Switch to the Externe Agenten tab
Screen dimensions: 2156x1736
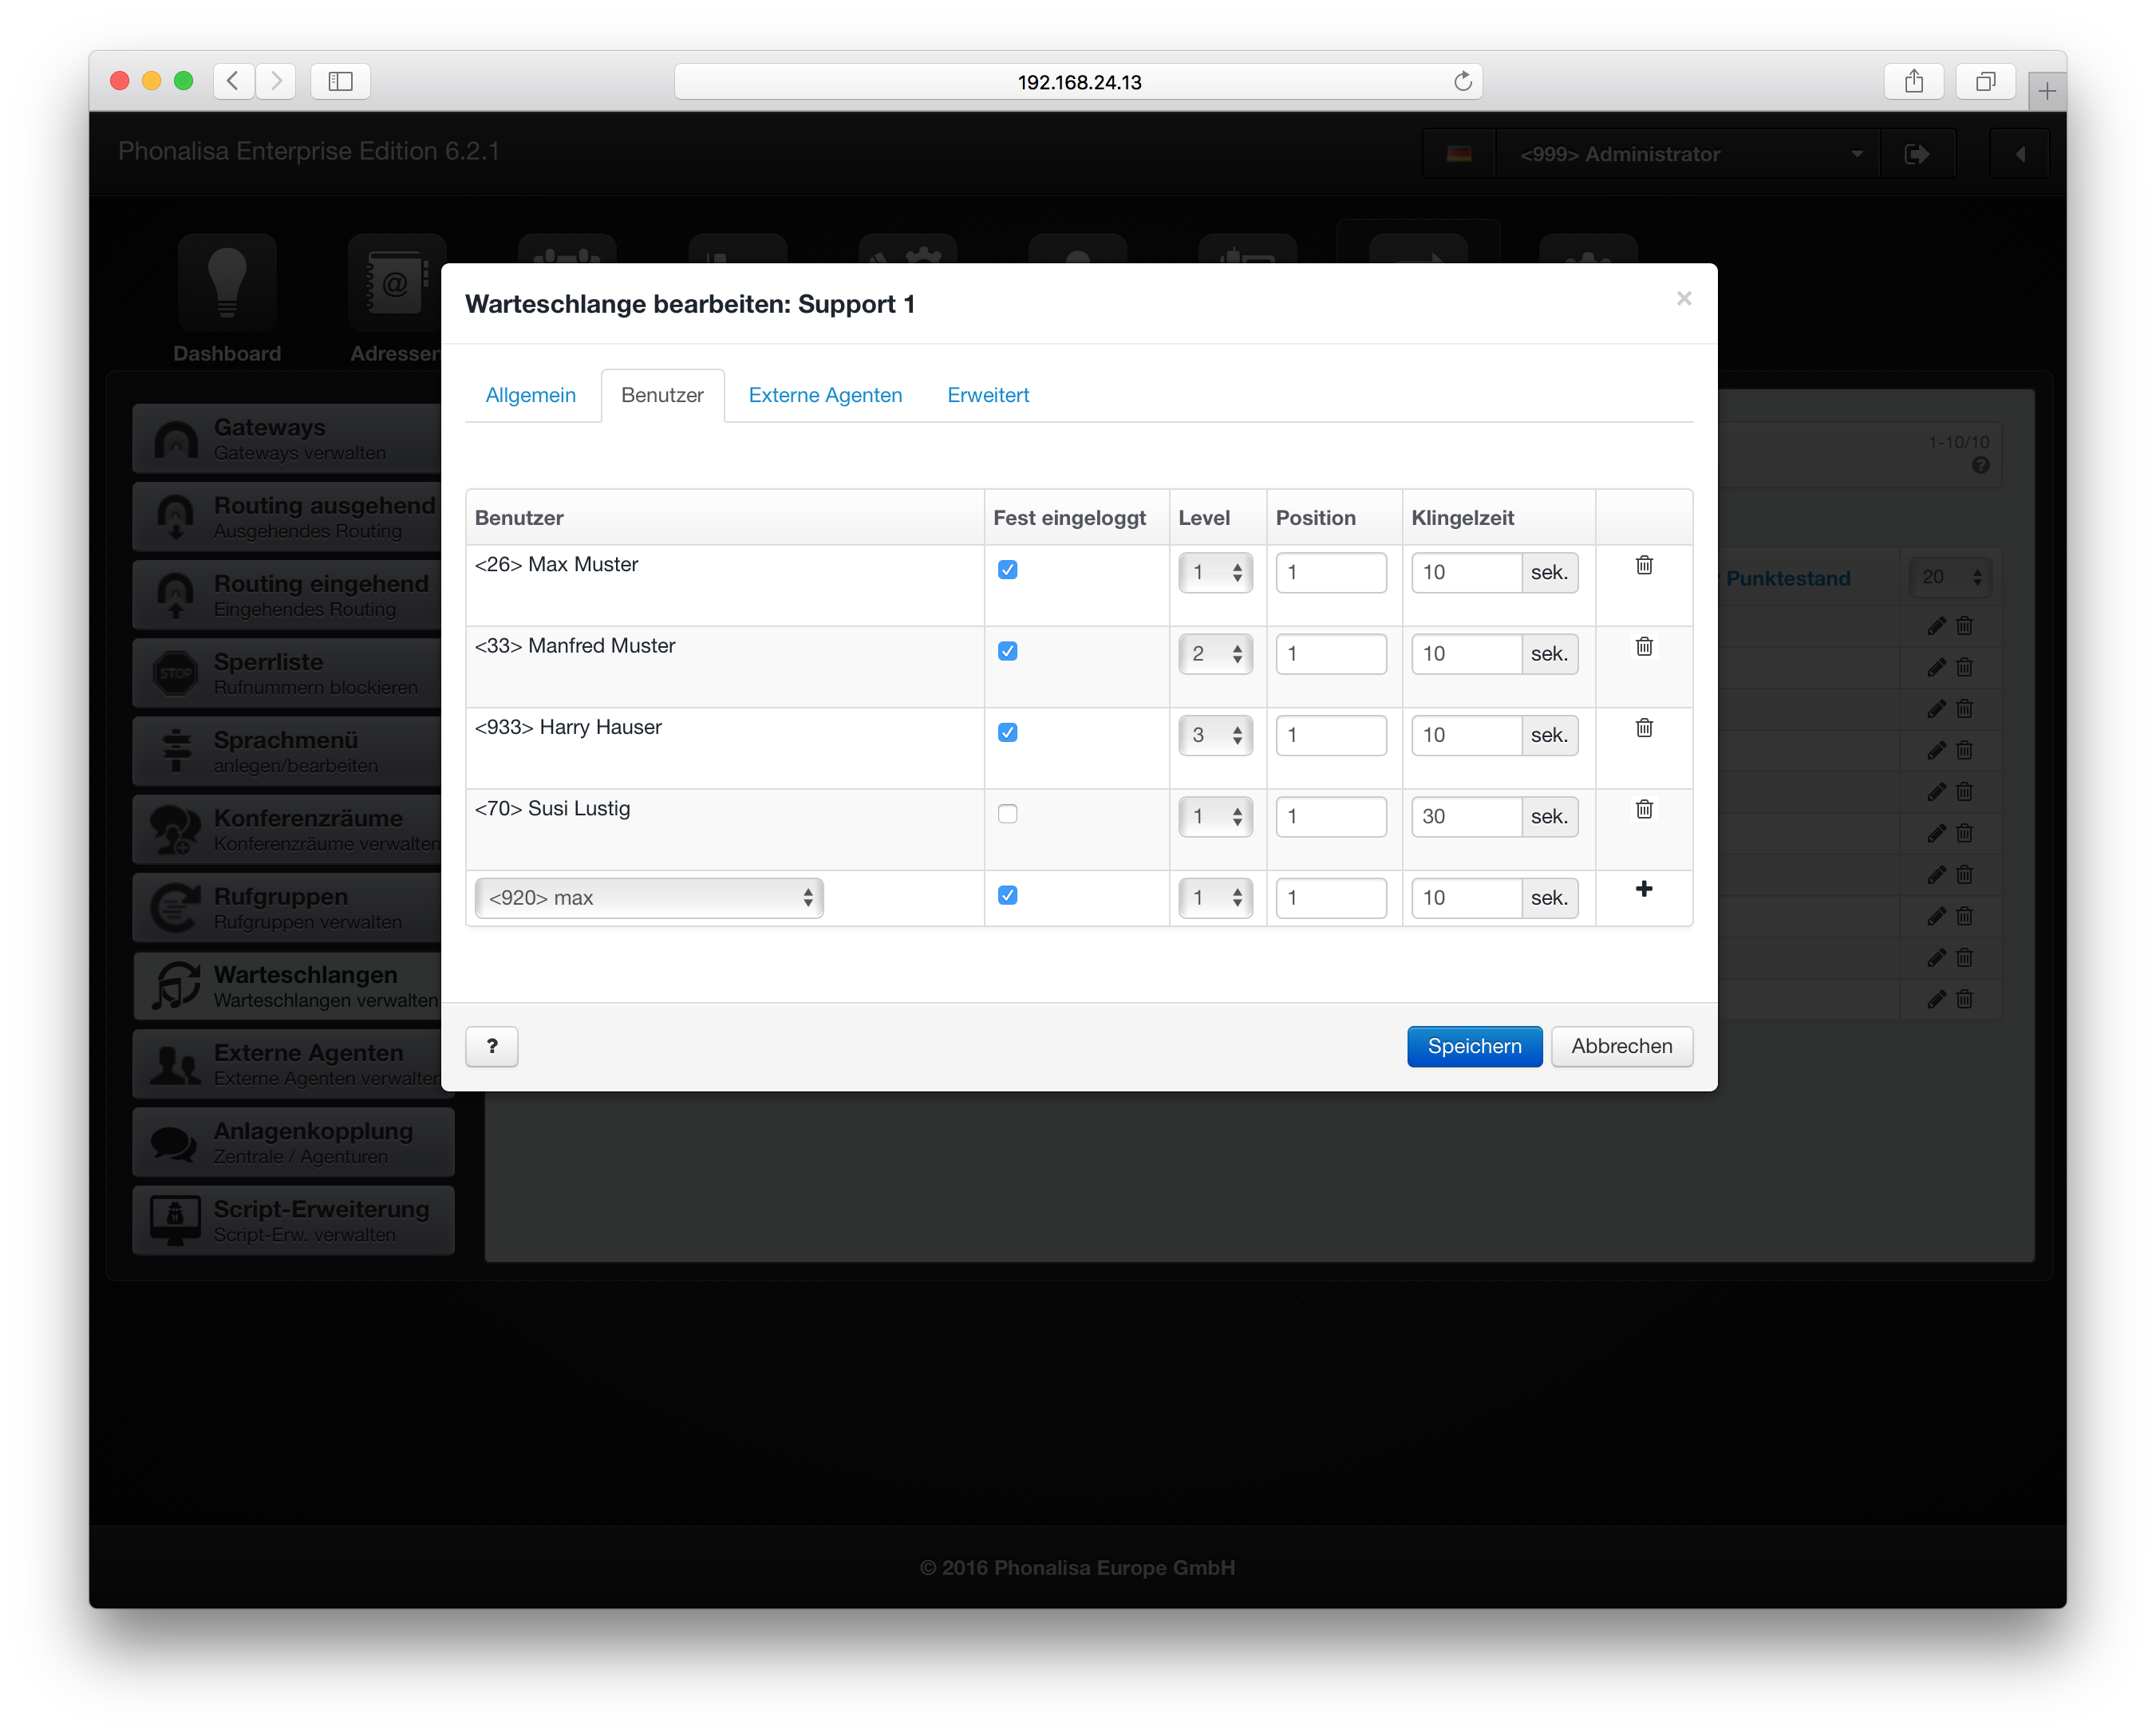[x=825, y=395]
